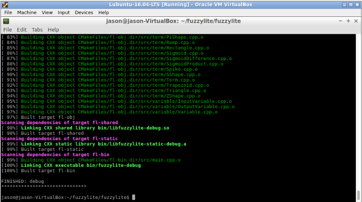Click the Spike.cpp.o build line
This screenshot has height=202, width=362.
click(100, 69)
